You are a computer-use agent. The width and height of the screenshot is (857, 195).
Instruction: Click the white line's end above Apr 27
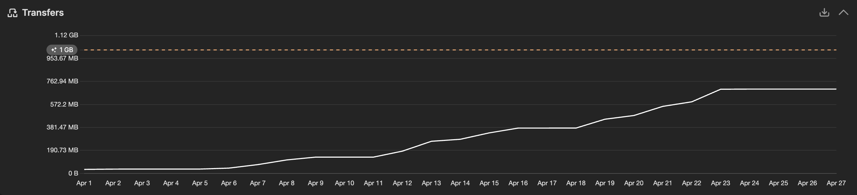(836, 89)
